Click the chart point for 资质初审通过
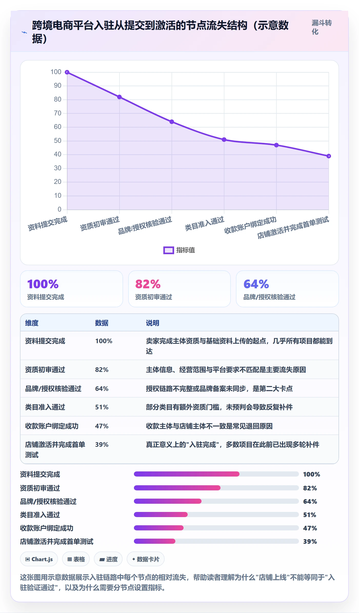 click(119, 97)
